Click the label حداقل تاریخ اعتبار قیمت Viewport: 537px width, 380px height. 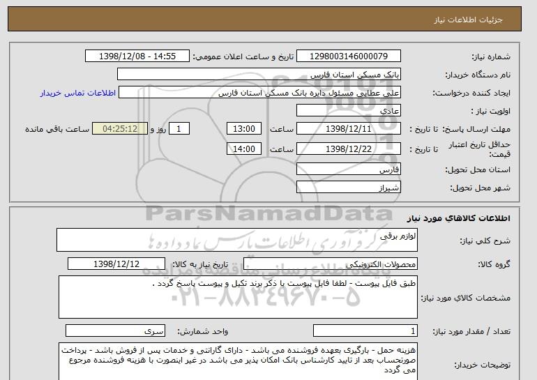coord(480,149)
